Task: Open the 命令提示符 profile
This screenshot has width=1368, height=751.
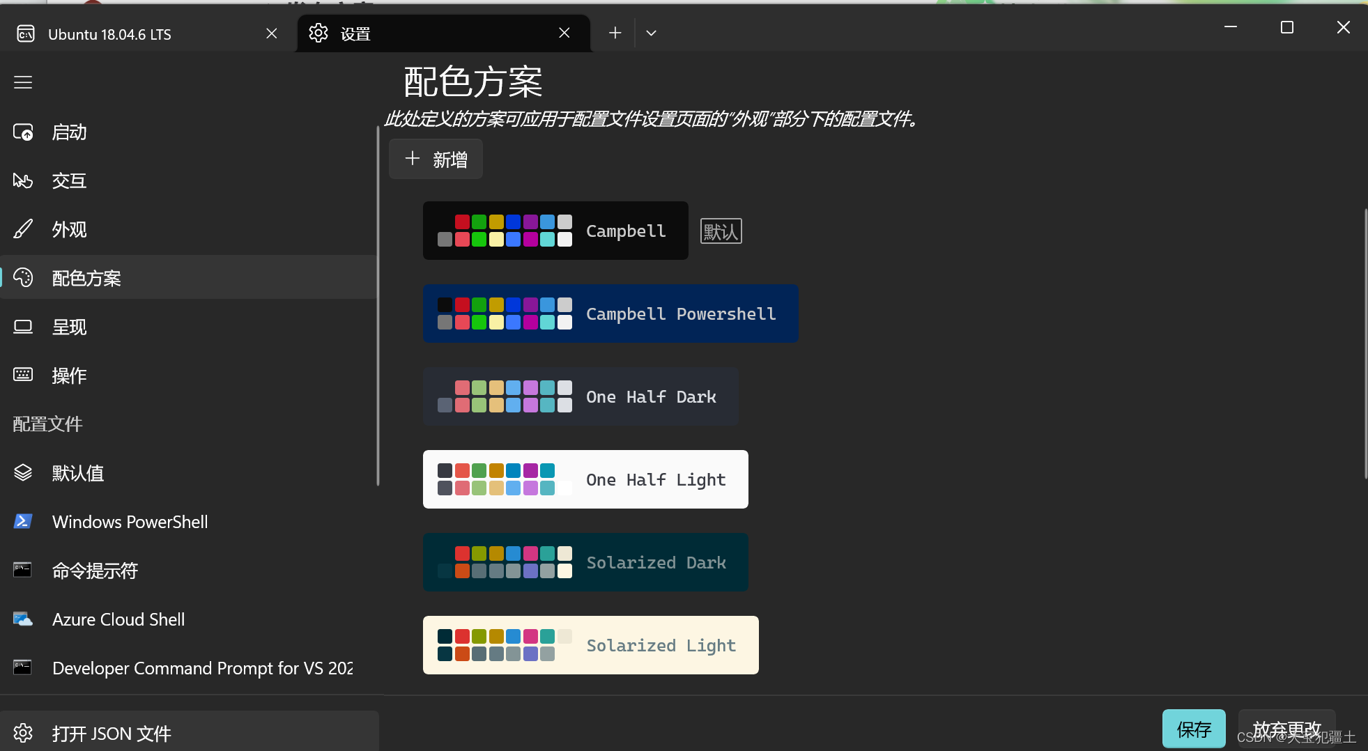Action: pos(189,571)
